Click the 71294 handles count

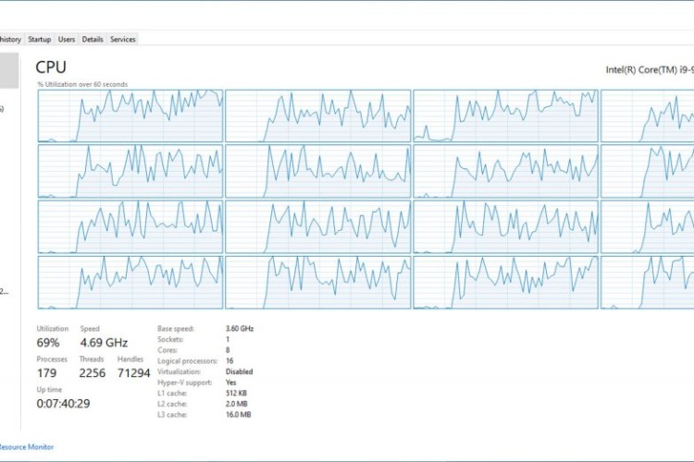[133, 373]
